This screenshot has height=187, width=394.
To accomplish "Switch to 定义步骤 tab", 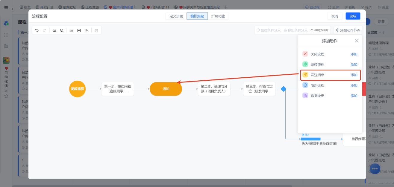I will (x=176, y=16).
